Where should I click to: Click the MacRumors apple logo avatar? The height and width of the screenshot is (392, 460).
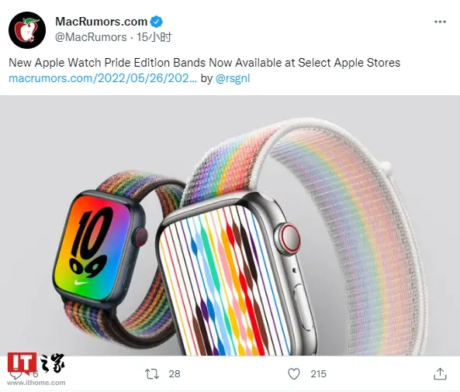[27, 30]
